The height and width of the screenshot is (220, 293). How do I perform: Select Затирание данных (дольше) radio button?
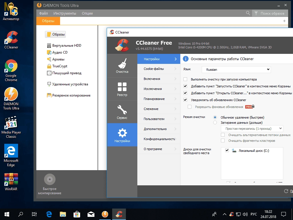click(215, 123)
